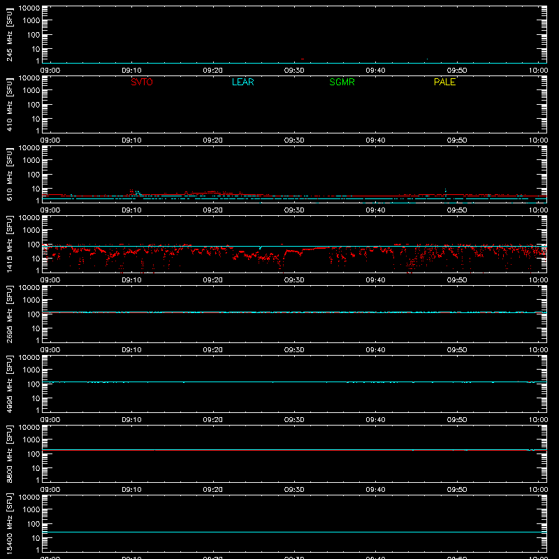Select the 610 MHz [SFU] axis title
Viewport: 559px width, 559px height.
tap(9, 174)
